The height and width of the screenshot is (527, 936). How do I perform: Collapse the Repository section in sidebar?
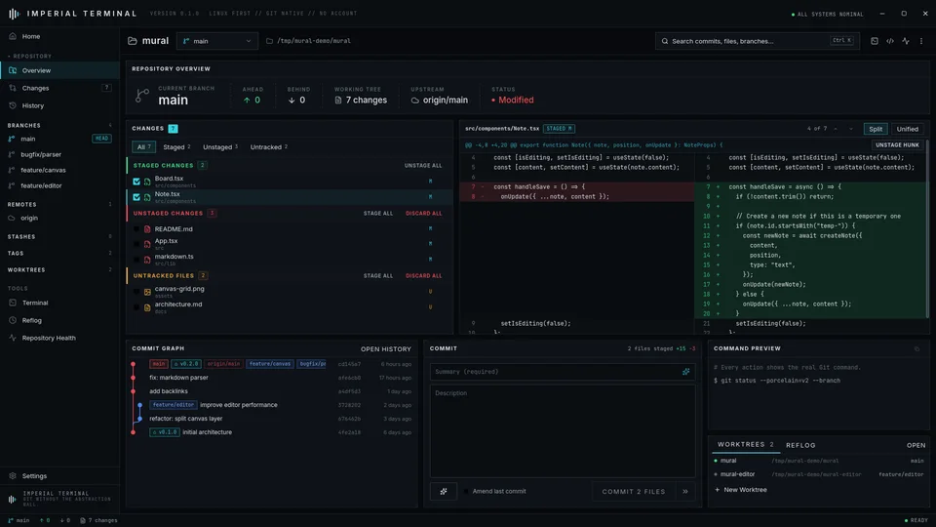coord(30,57)
